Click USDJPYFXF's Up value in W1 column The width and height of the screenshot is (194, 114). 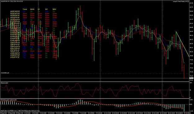[46, 57]
